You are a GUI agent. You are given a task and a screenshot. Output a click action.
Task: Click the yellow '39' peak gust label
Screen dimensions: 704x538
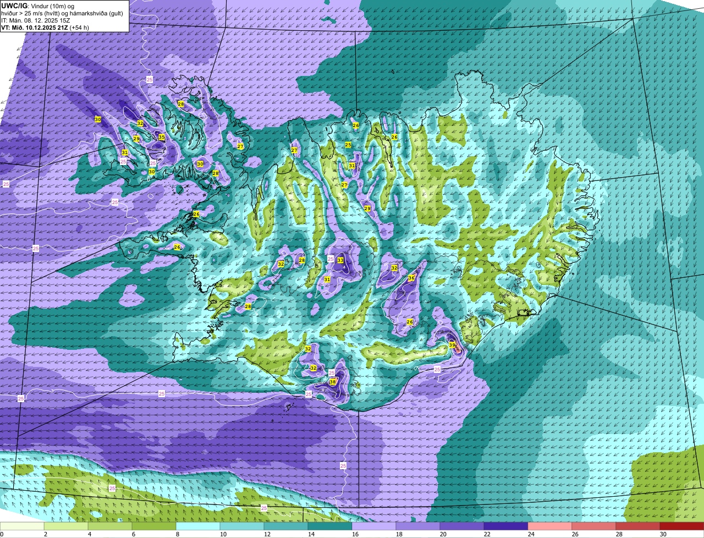click(452, 345)
